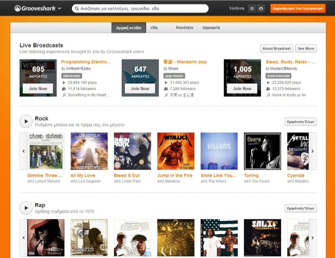This screenshot has width=335, height=258.
Task: Click the About Broadcast button
Action: pyautogui.click(x=276, y=48)
